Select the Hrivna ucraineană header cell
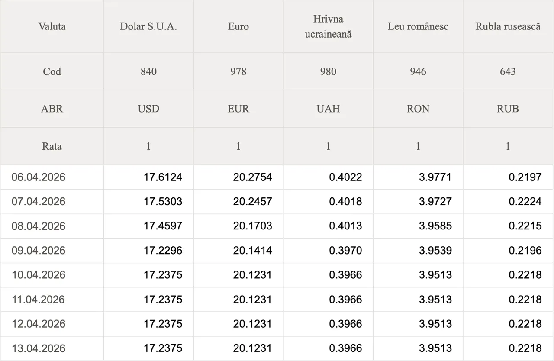Viewport: 554px width, 361px height. click(x=328, y=26)
